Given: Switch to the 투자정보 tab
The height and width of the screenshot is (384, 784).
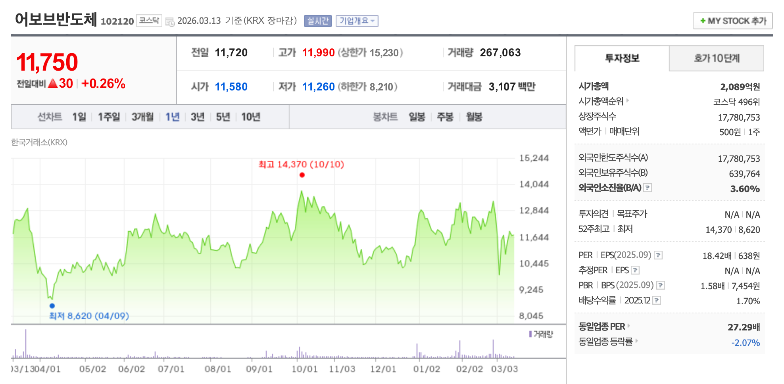Looking at the screenshot, I should (622, 58).
